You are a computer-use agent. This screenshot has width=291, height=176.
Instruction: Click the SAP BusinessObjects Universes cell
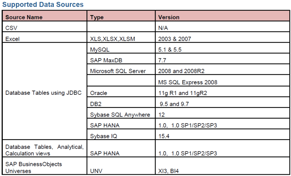(34, 167)
